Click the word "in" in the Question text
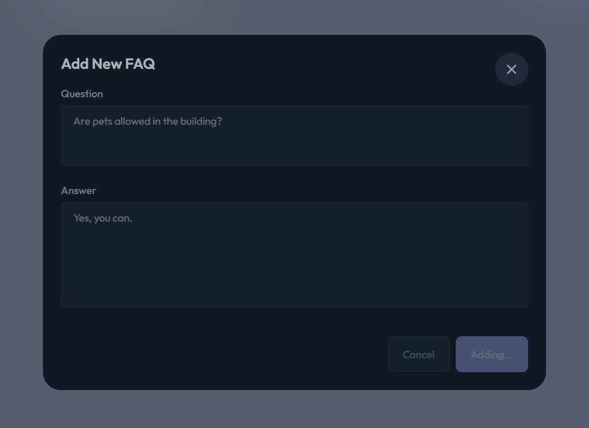Screen dimensions: 589x428 [x=155, y=121]
